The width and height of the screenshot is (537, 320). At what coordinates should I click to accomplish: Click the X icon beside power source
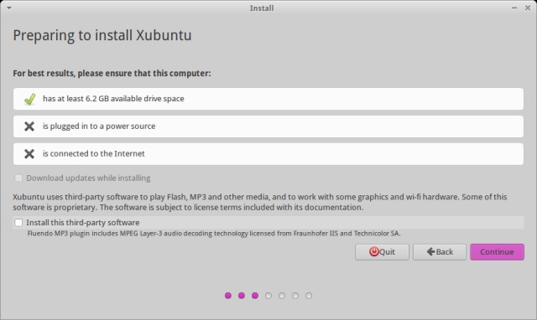(x=29, y=126)
